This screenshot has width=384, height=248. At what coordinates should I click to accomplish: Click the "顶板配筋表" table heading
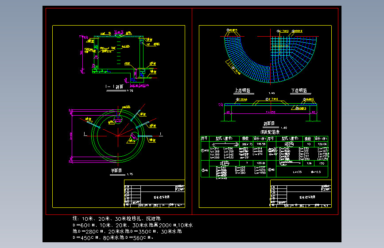[x=270, y=132]
